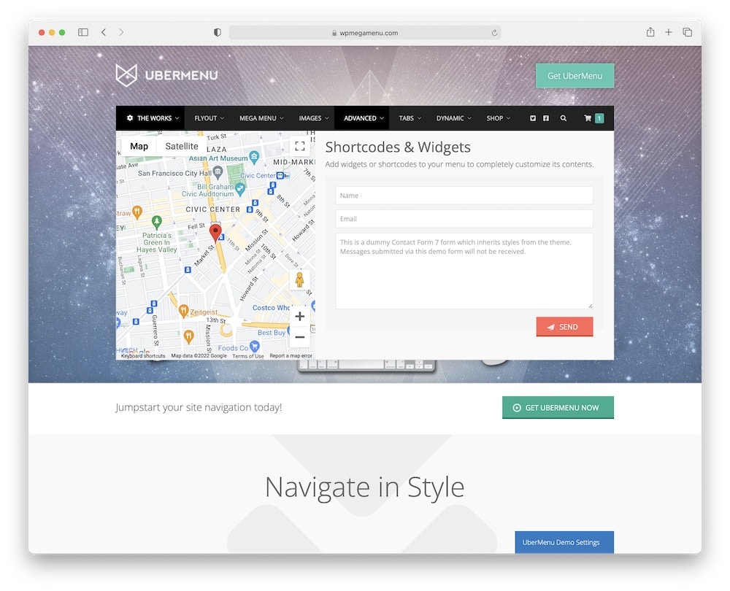
Task: Go forward with the browser forward arrow
Action: click(x=121, y=32)
